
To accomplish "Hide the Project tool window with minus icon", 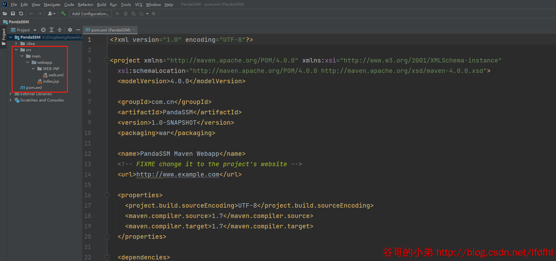I will (78, 30).
